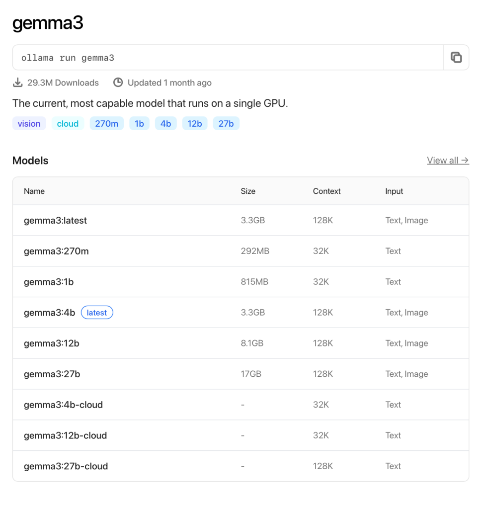The width and height of the screenshot is (484, 509).
Task: Click the copy command icon
Action: pyautogui.click(x=456, y=58)
